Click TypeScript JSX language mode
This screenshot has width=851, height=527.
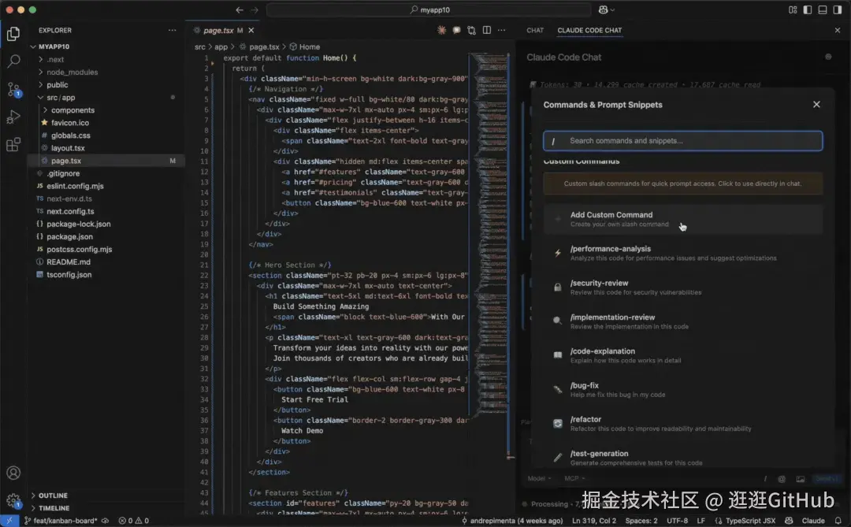click(749, 521)
